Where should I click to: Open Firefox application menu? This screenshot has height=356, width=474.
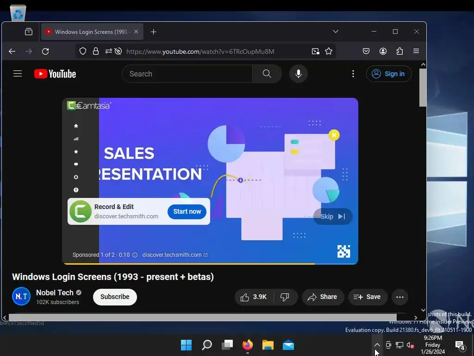tap(416, 51)
